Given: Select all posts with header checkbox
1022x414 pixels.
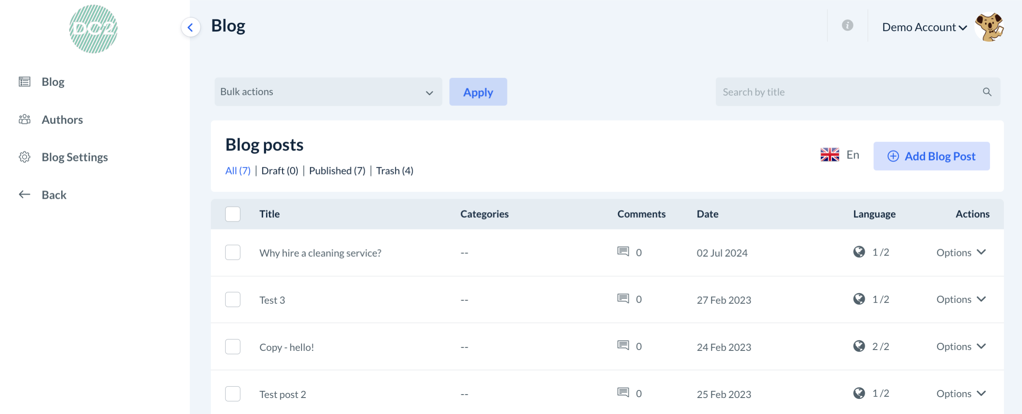Looking at the screenshot, I should (x=233, y=214).
